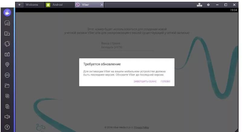Click ЗАВЕРШИТЬ СЕАНС button in dialog
Image resolution: width=242 pixels, height=132 pixels.
pos(145,81)
